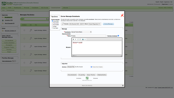Click the search magnifier above message list
This screenshot has width=174, height=98.
22,19
